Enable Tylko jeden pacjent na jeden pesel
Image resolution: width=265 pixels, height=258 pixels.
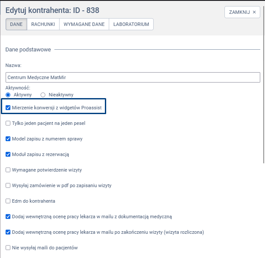[x=8, y=123]
